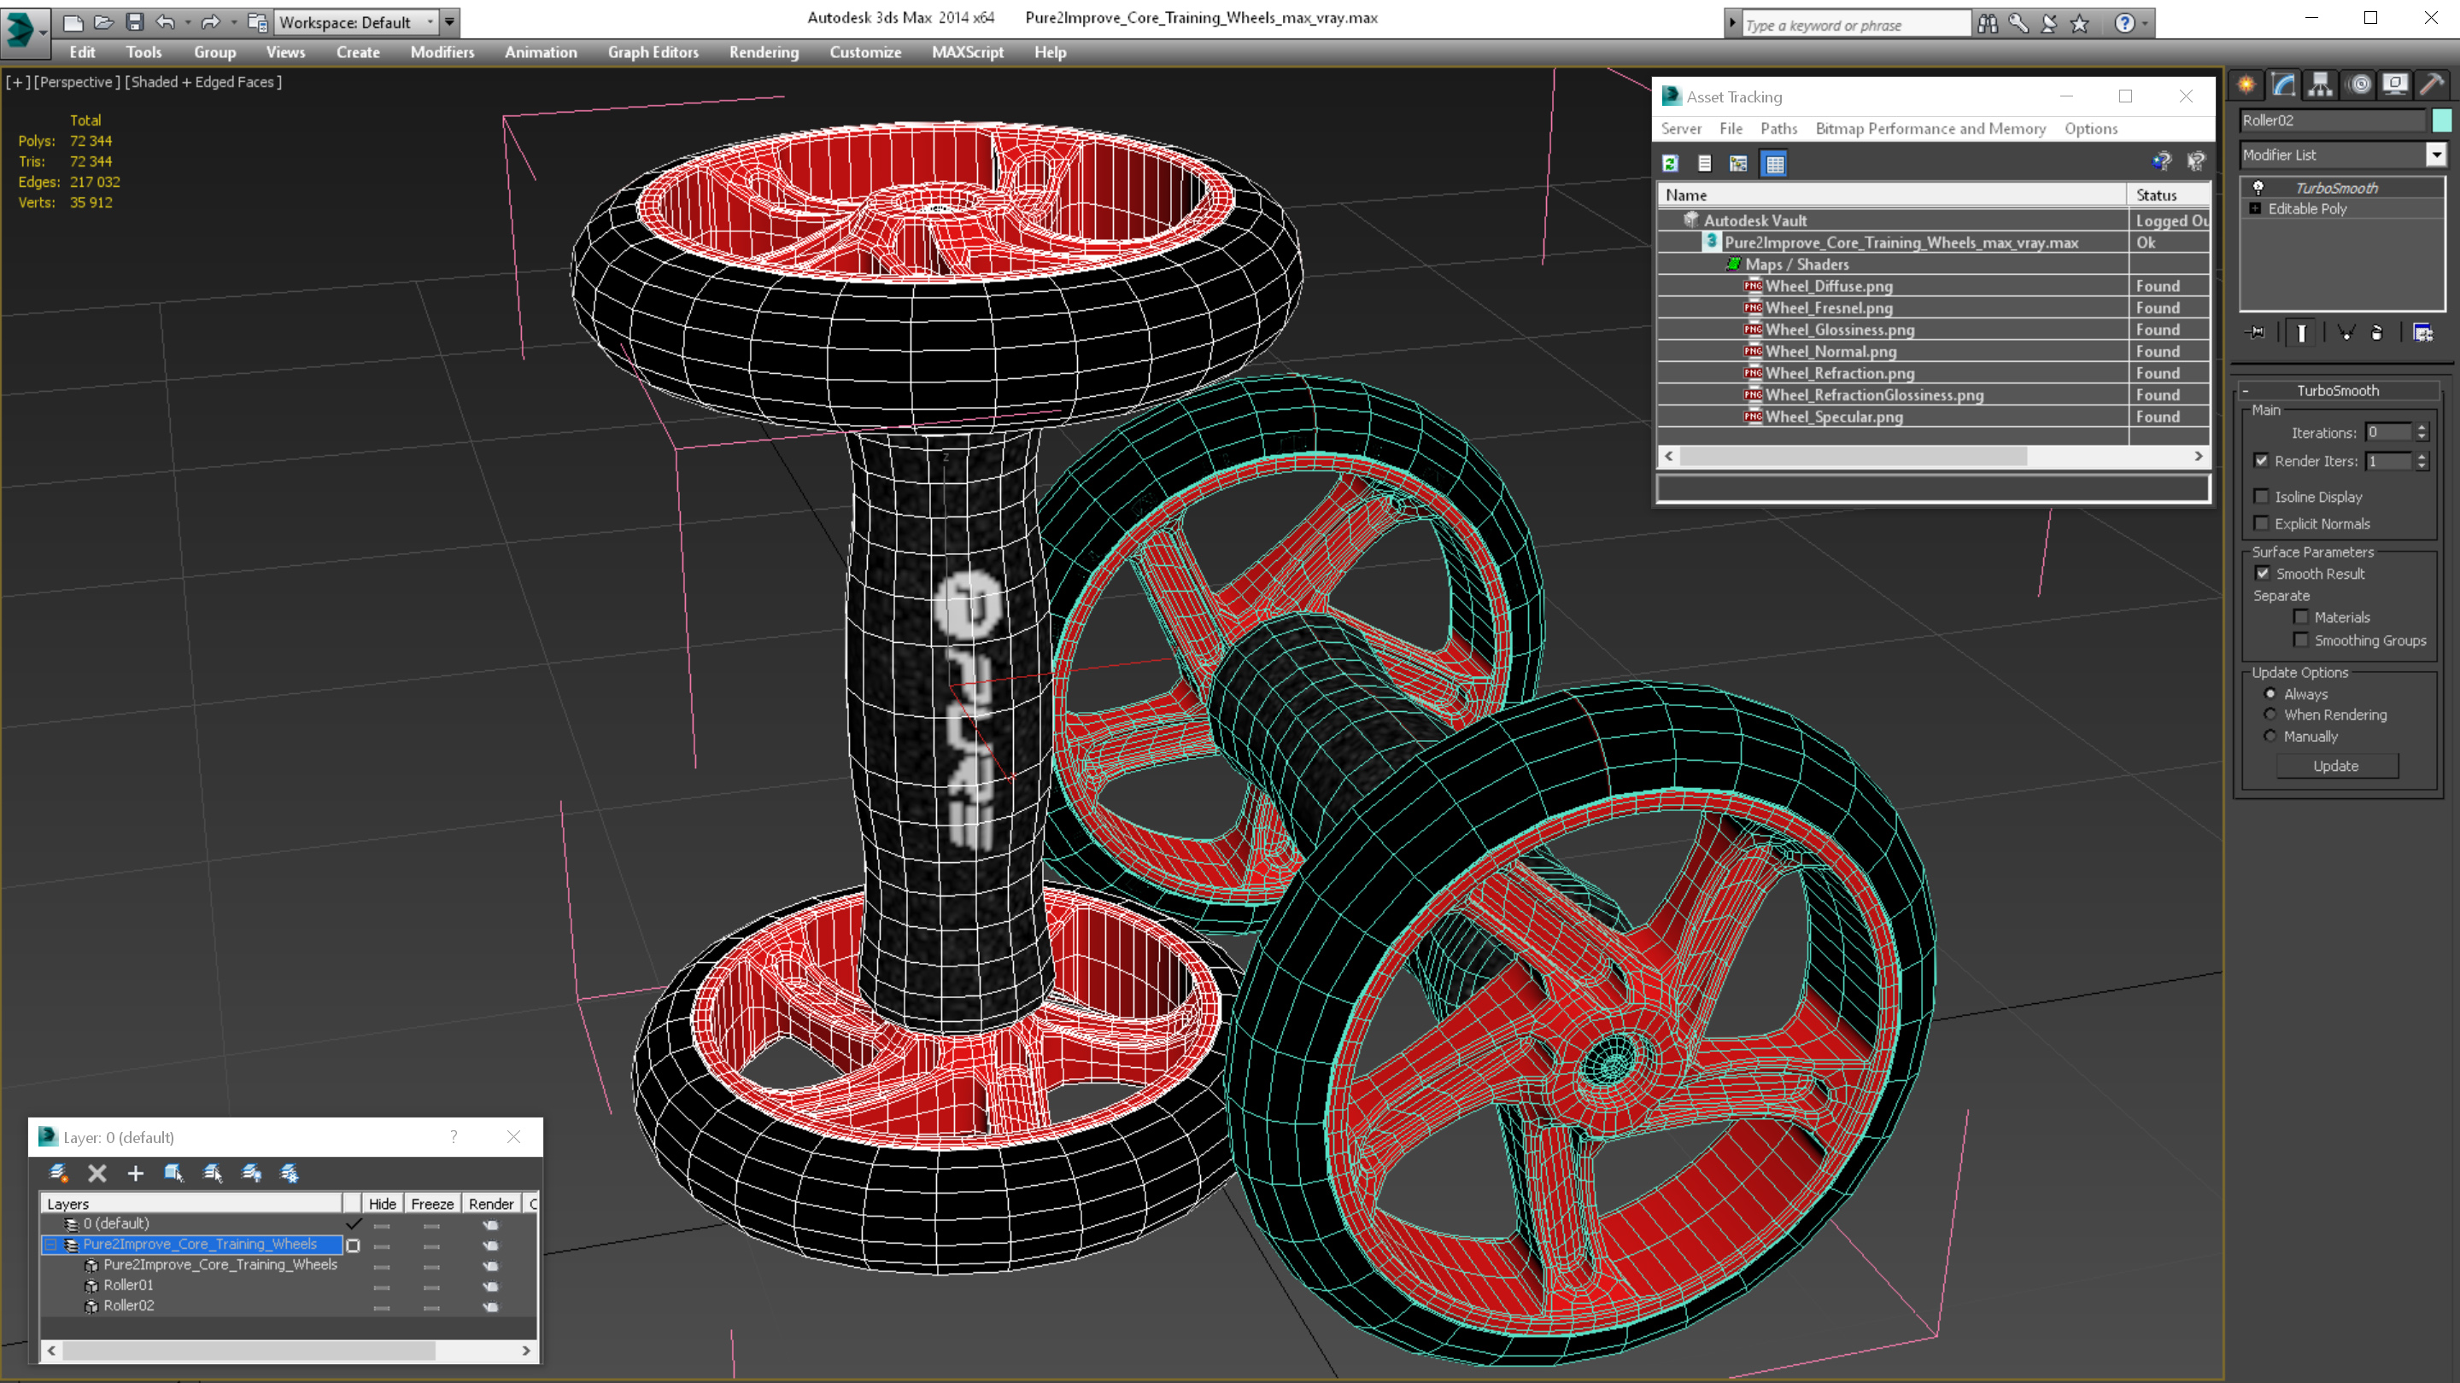
Task: Open the Graph Editors menu
Action: click(x=653, y=52)
